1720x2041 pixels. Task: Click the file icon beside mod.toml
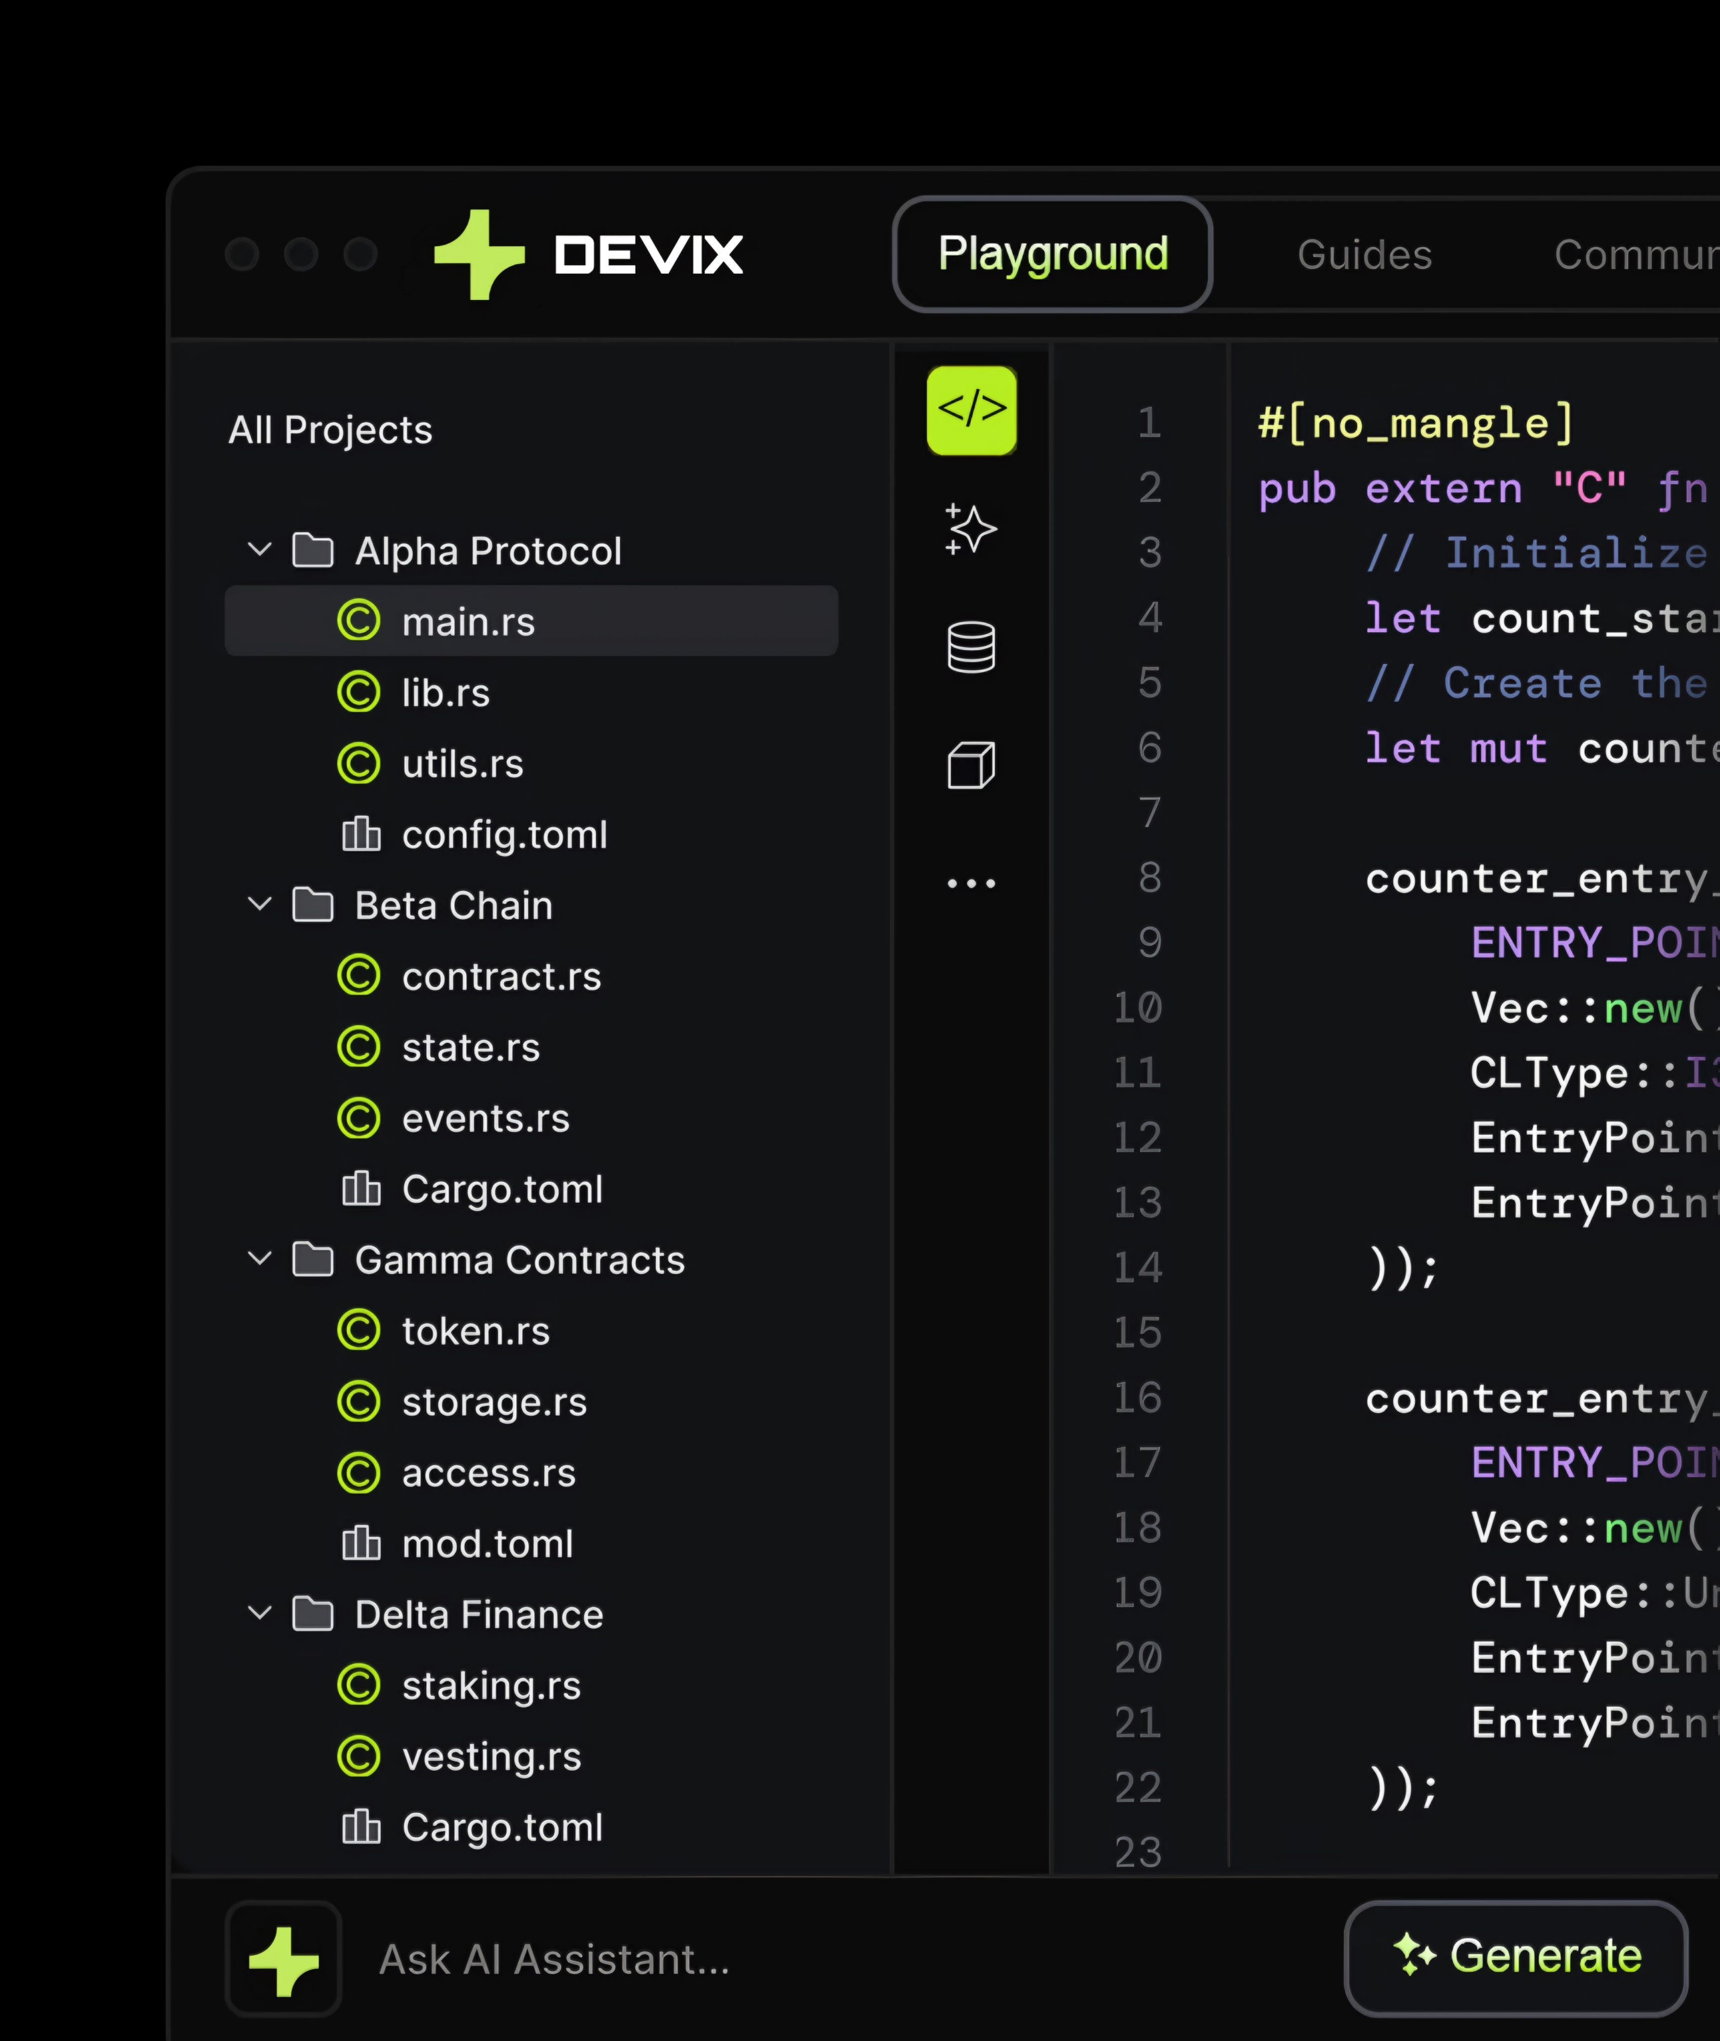click(x=361, y=1543)
